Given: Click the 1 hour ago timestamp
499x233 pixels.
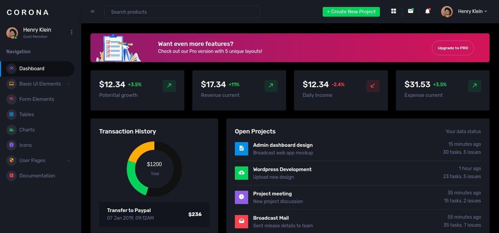Looking at the screenshot, I should (x=470, y=168).
